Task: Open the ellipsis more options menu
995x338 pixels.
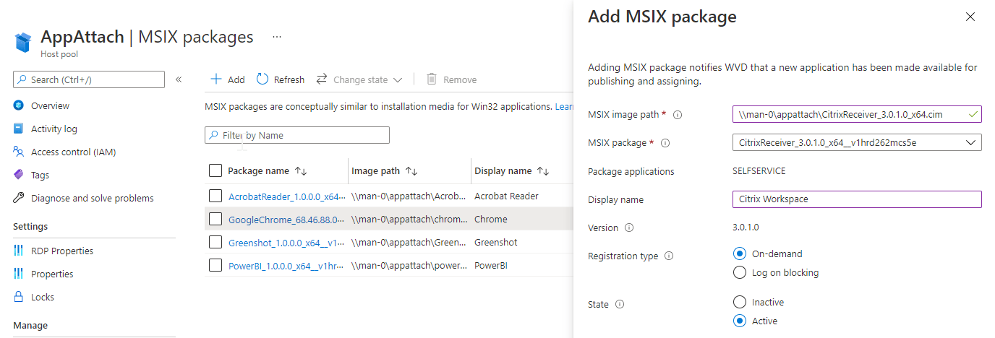Action: coord(276,36)
